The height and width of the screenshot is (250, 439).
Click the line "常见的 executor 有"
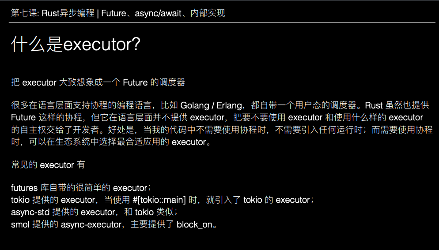(48, 165)
